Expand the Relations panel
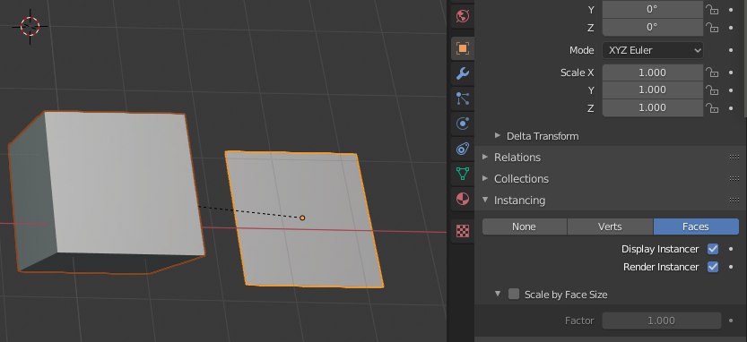The height and width of the screenshot is (342, 747). click(x=485, y=157)
